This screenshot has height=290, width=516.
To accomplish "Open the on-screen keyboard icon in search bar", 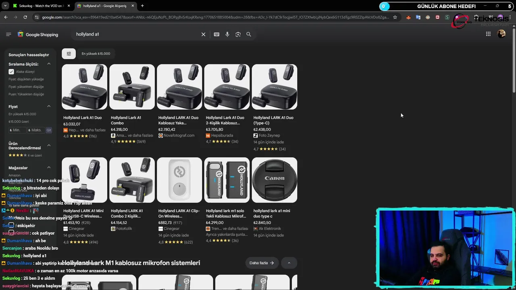I will pyautogui.click(x=216, y=34).
